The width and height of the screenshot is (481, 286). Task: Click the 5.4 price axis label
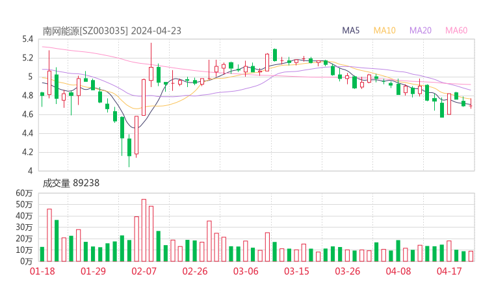[27, 39]
